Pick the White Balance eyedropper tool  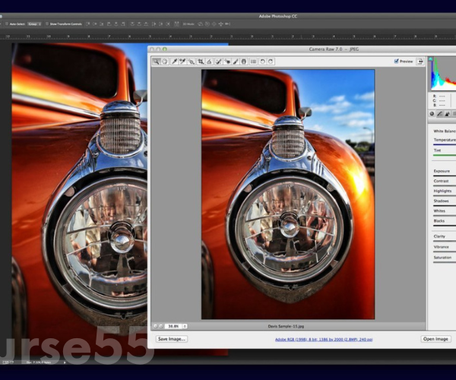pyautogui.click(x=174, y=62)
